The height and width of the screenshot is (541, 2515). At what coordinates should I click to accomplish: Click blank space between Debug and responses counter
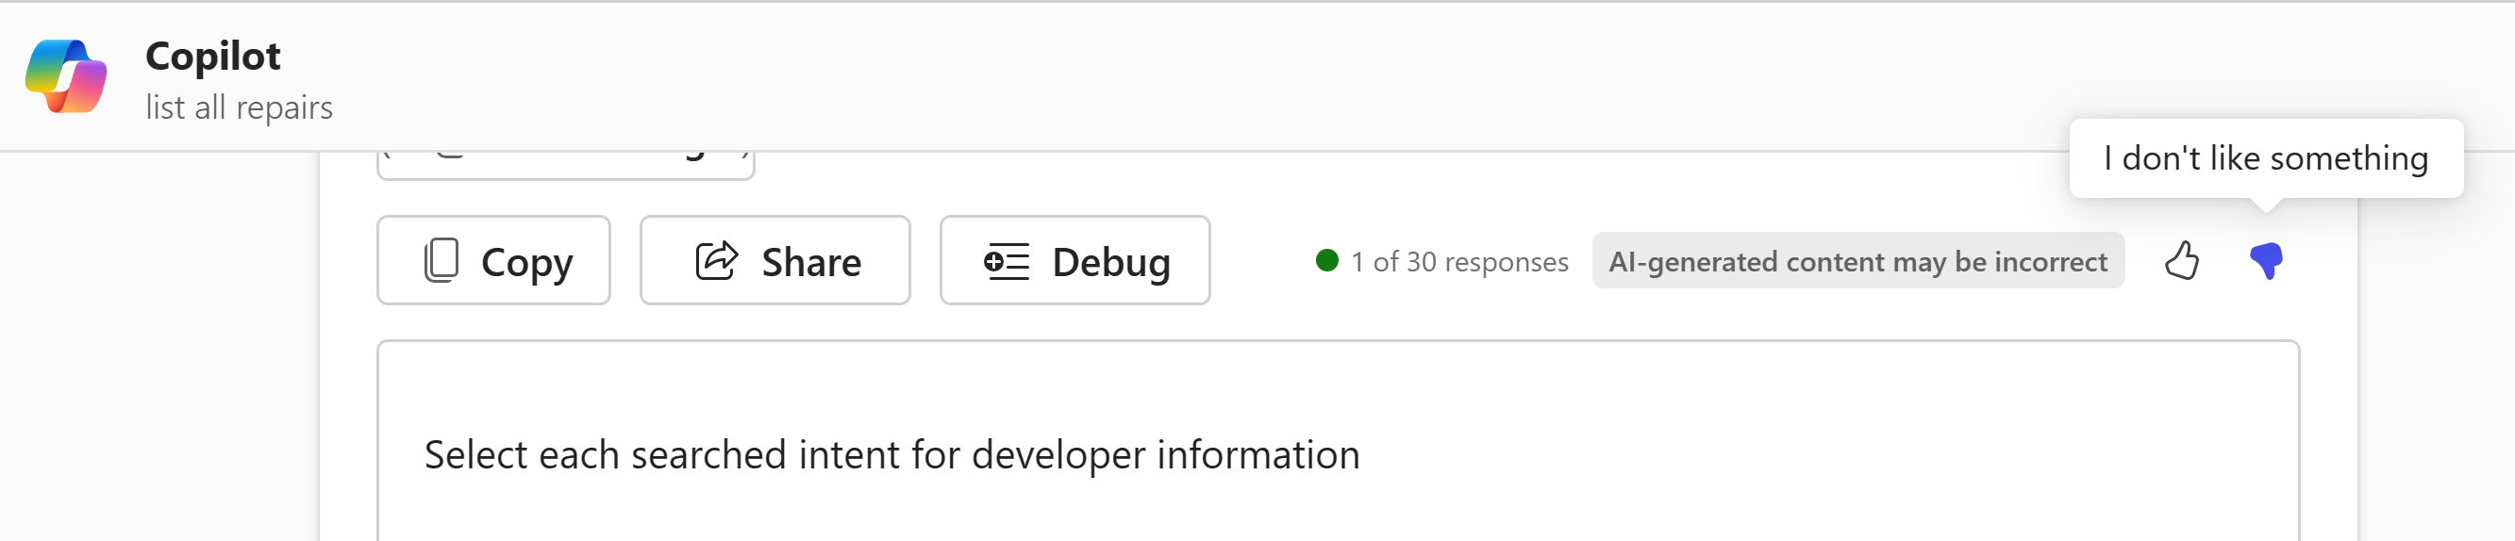(x=1261, y=261)
